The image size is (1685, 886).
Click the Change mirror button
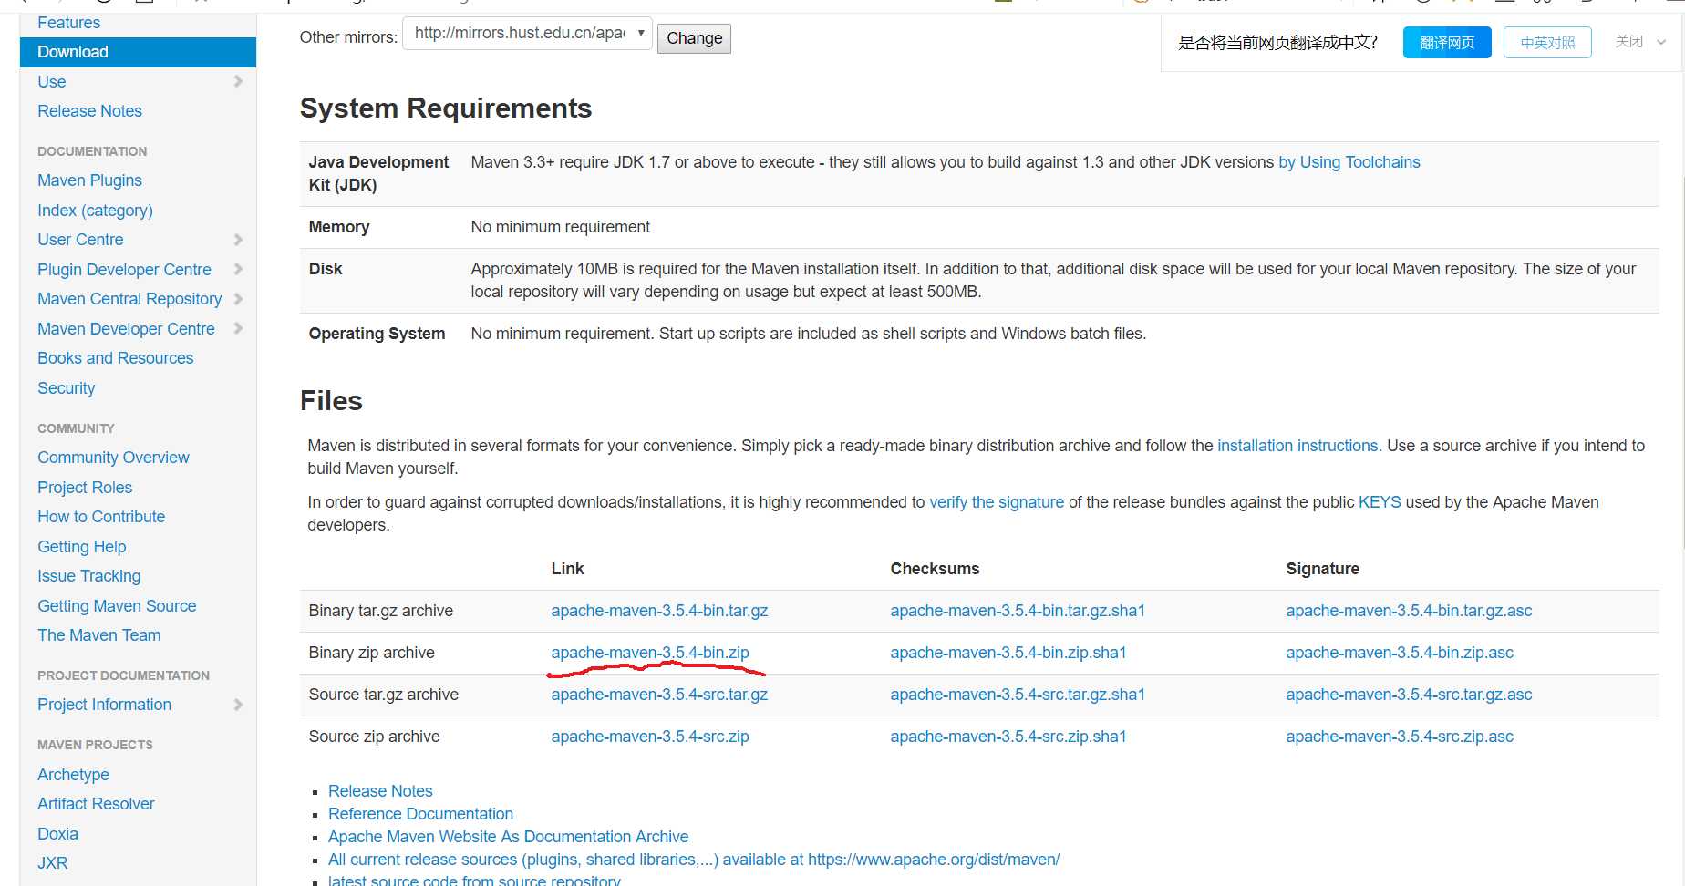694,38
